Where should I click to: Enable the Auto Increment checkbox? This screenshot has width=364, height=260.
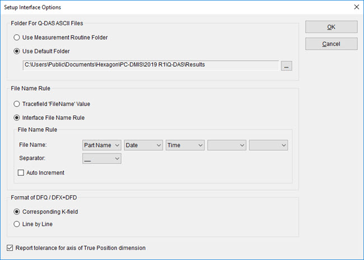22,173
